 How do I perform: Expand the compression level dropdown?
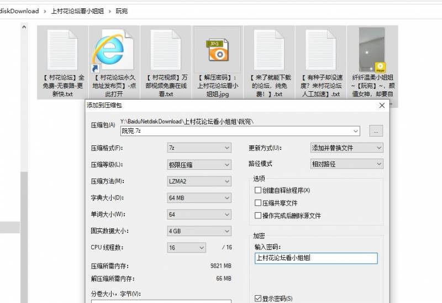click(199, 165)
